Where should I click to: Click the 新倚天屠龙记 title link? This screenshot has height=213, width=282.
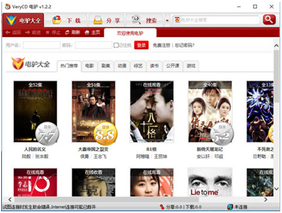[210, 149]
